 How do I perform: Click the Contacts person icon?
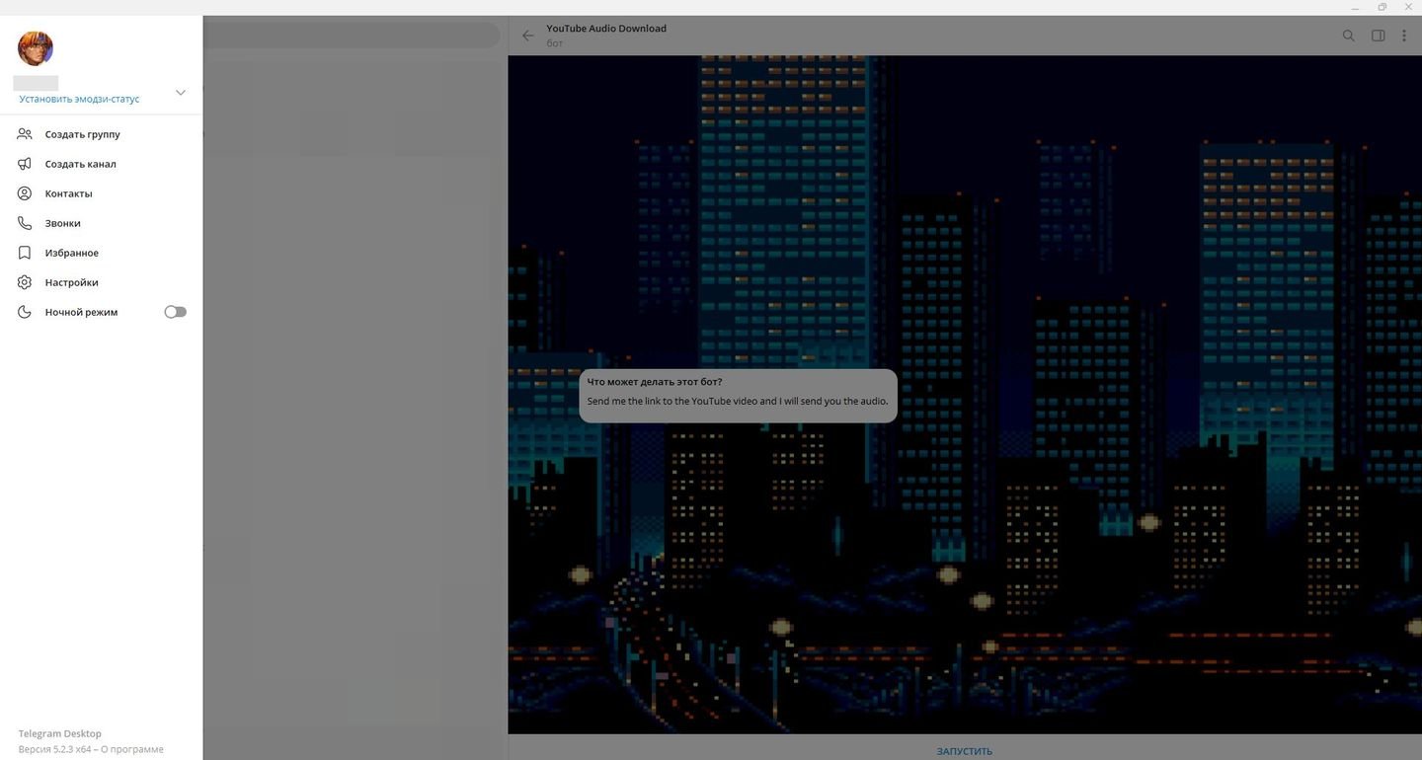coord(25,193)
